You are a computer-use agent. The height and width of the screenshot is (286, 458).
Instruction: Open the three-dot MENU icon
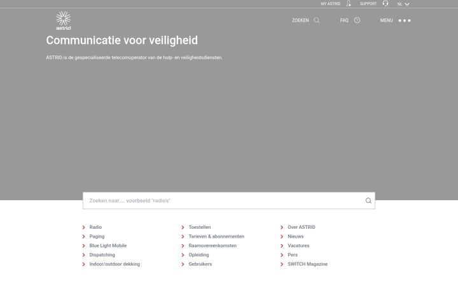[x=405, y=20]
